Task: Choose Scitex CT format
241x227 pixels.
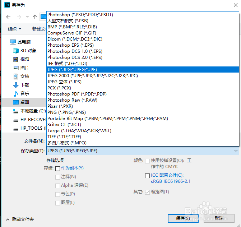Action: coord(143,125)
